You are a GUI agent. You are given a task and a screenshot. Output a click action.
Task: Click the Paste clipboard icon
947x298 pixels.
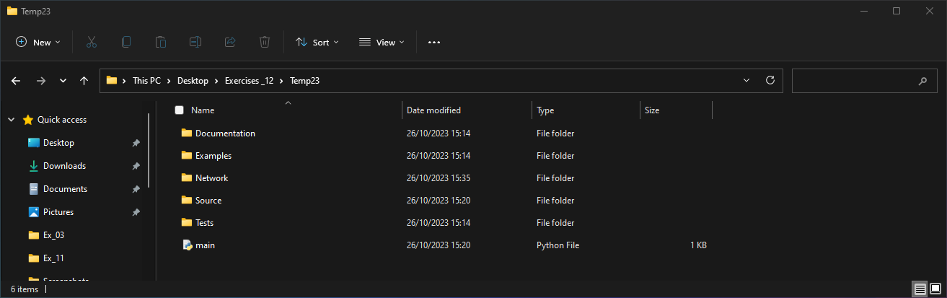[161, 43]
